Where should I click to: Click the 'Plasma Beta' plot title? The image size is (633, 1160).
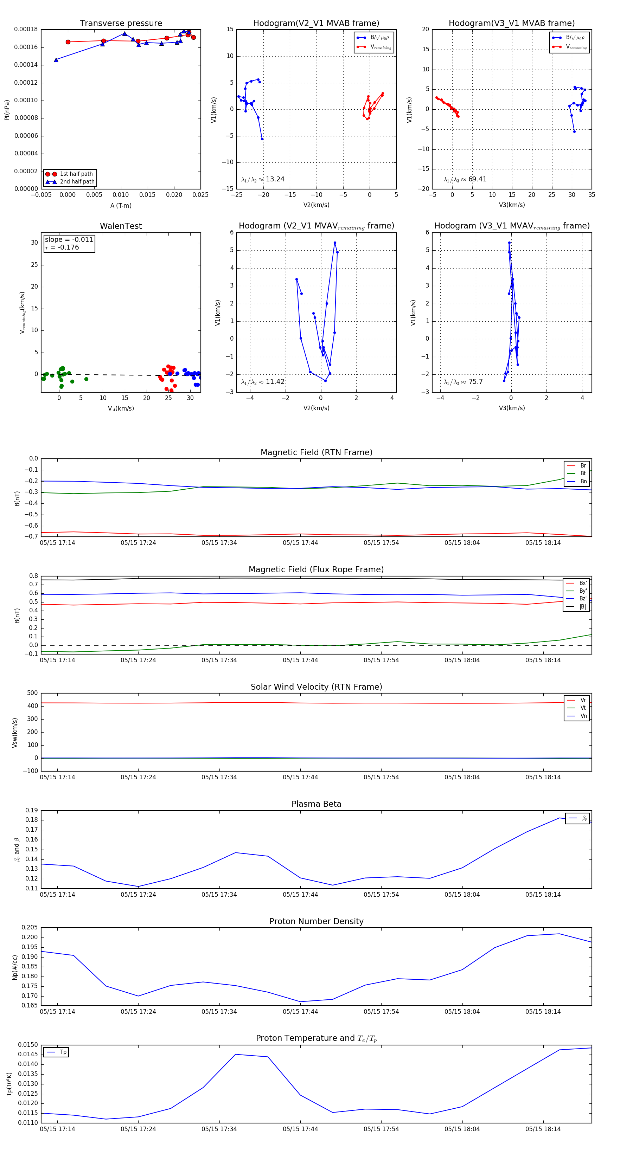[x=316, y=804]
